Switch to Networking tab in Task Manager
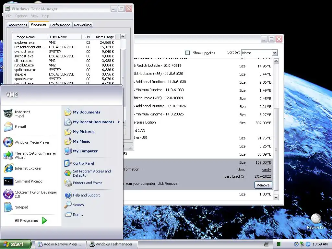This screenshot has width=332, height=249. pyautogui.click(x=83, y=25)
